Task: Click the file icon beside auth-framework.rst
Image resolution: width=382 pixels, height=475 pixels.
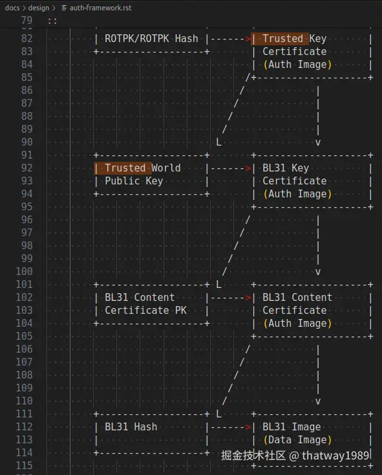Action: tap(64, 8)
